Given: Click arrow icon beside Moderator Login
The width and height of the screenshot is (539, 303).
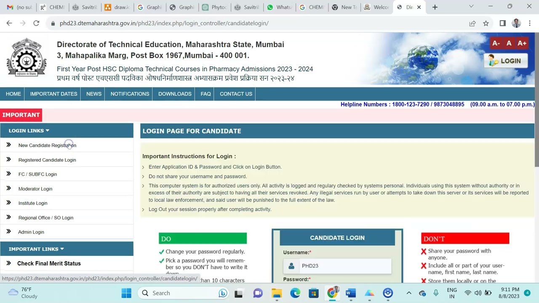Looking at the screenshot, I should (8, 188).
